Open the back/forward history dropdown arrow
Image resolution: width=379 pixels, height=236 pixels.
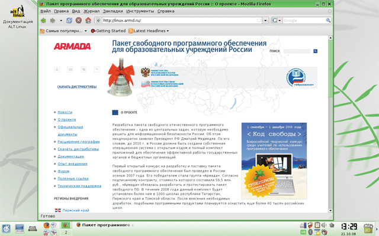click(61, 21)
